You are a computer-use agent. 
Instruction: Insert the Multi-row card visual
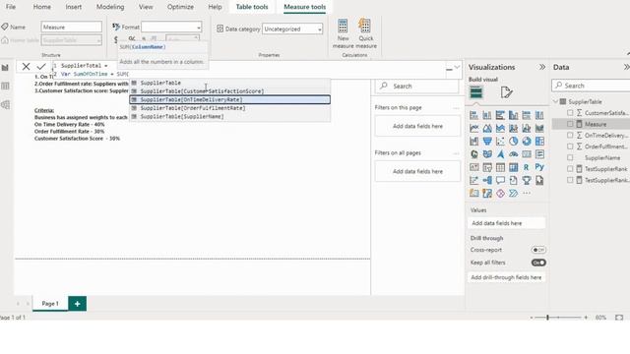point(539,154)
